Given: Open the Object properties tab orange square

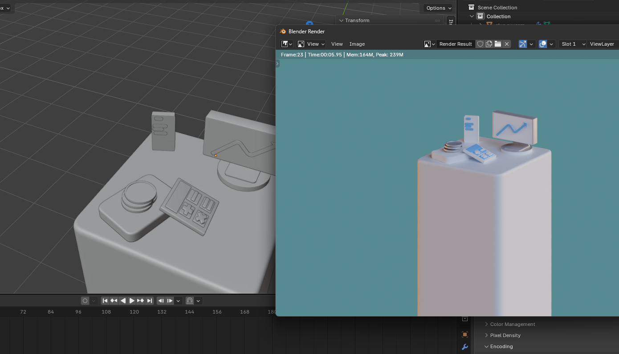Looking at the screenshot, I should tap(465, 334).
